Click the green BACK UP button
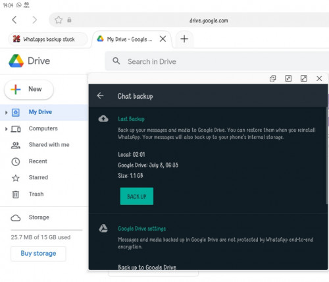Viewport: 329px width, 282px height. (137, 196)
